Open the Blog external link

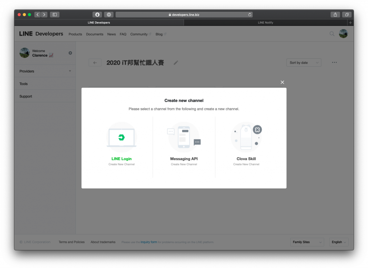pos(161,34)
